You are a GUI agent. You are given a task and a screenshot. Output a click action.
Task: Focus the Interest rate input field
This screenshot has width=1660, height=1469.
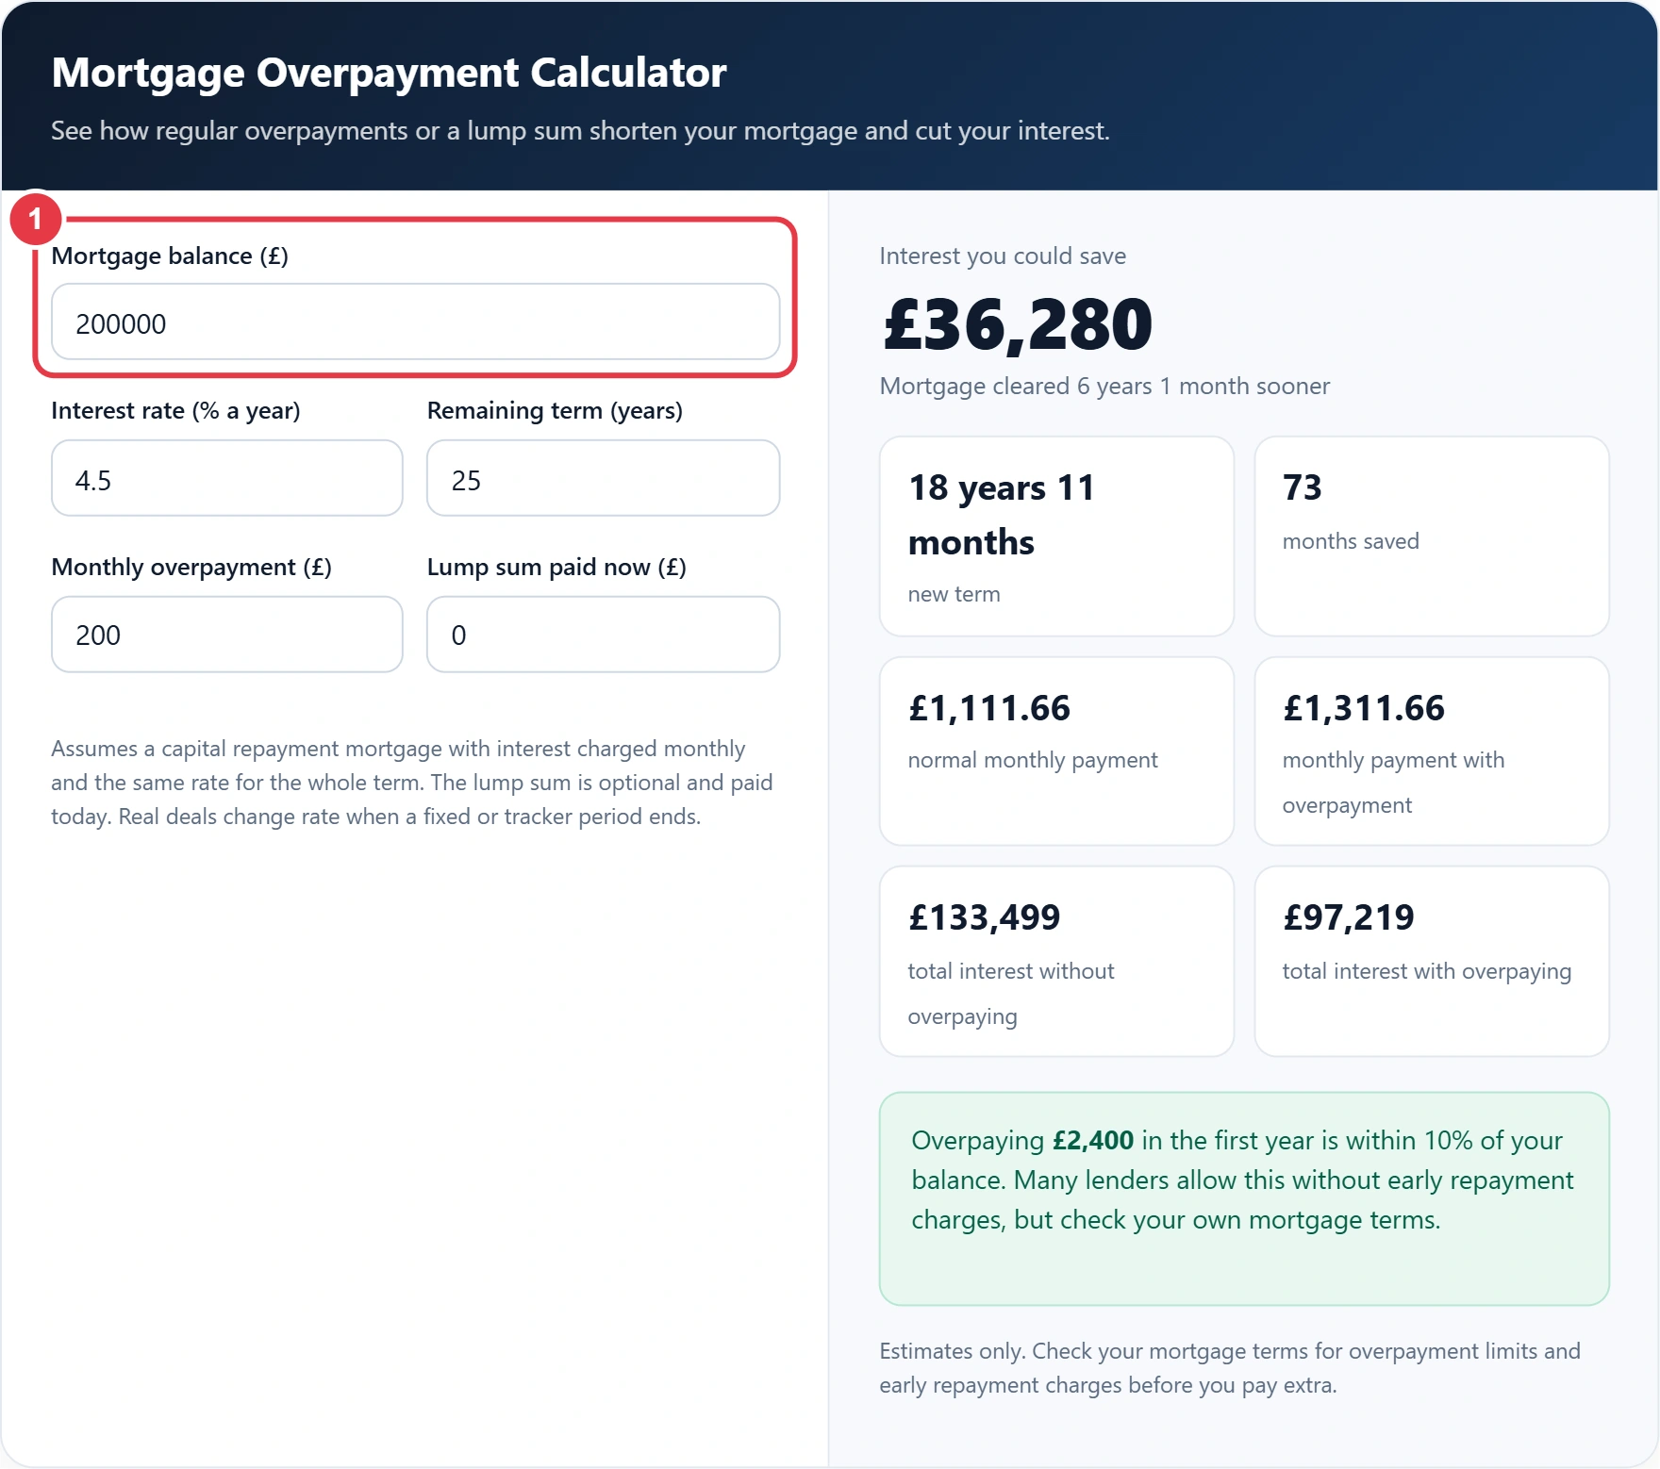(227, 478)
